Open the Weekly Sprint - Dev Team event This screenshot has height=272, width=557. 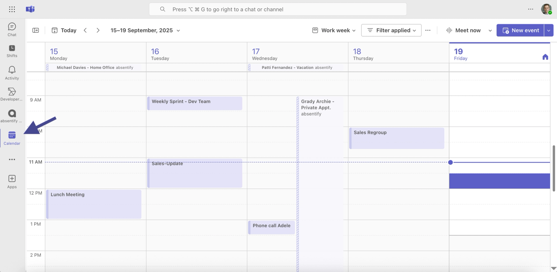point(195,103)
